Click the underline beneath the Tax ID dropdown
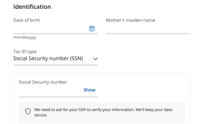Viewport: 197px width, 124px height. coord(56,65)
